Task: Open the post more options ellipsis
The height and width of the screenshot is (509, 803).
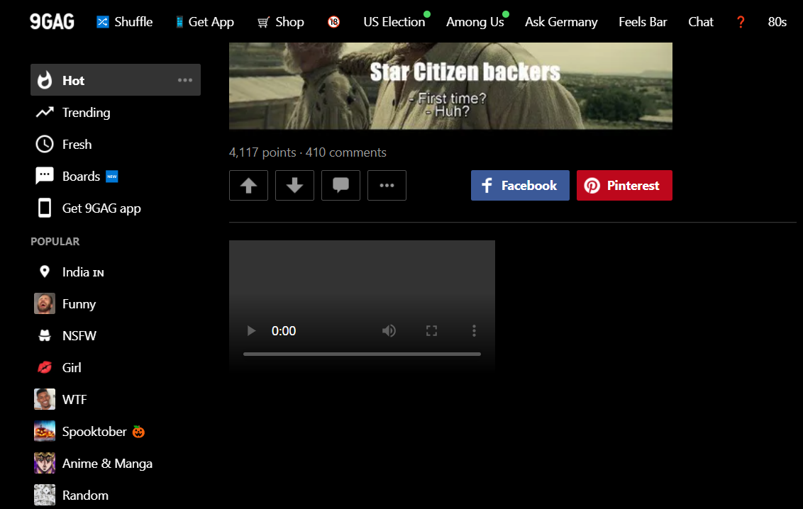Action: (x=387, y=185)
